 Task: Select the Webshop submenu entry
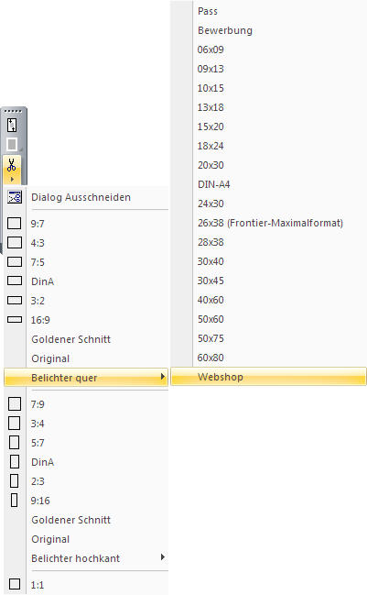click(x=268, y=377)
